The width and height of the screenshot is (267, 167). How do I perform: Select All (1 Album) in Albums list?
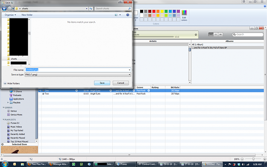tap(228, 44)
